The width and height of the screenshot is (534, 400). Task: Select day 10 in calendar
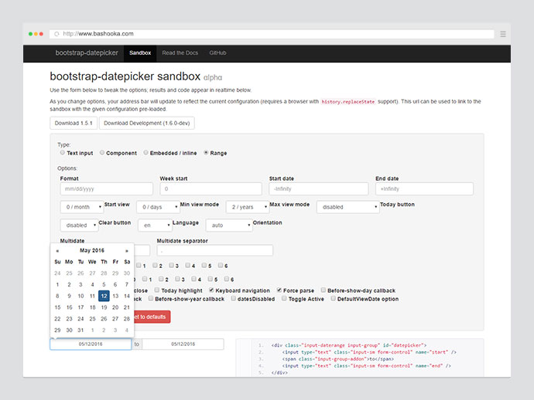point(80,296)
